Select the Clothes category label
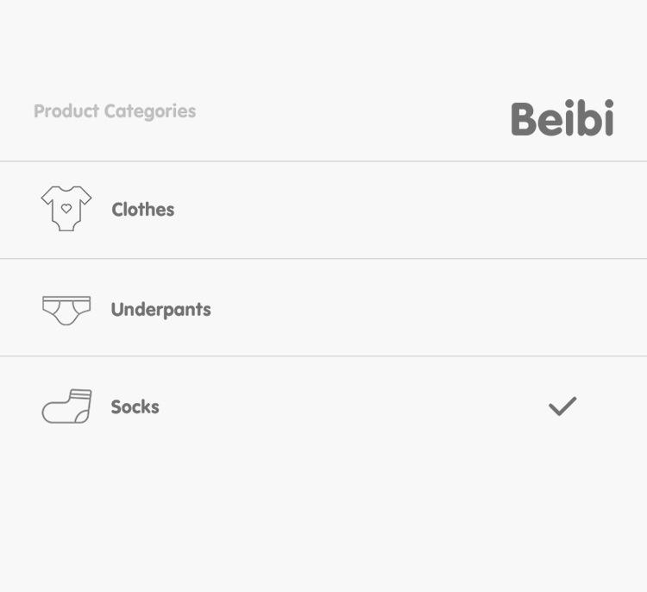Viewport: 647px width, 592px height. tap(142, 210)
